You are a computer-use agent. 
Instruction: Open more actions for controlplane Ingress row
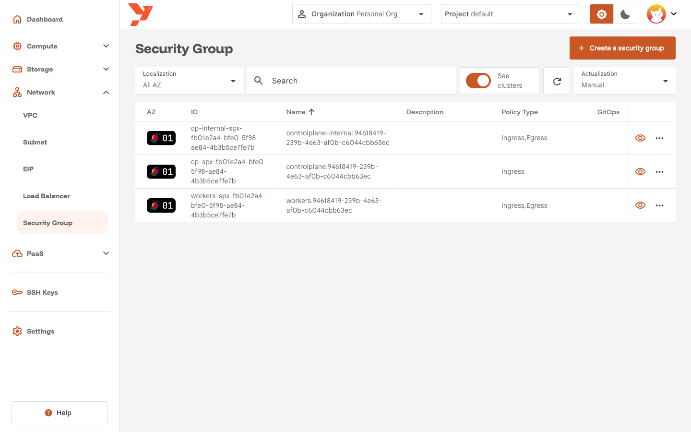click(659, 172)
